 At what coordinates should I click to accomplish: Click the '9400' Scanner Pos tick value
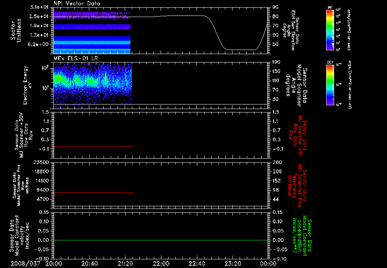point(42,190)
